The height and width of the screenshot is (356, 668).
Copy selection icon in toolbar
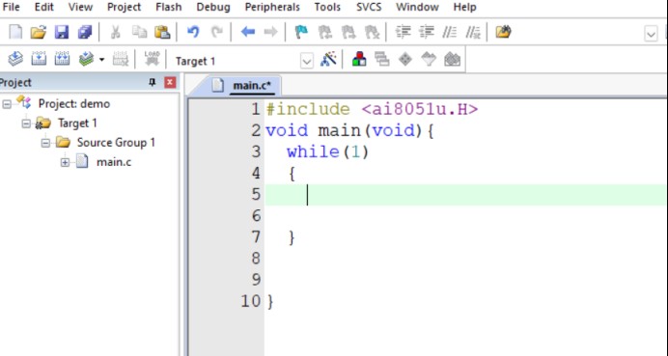pyautogui.click(x=139, y=32)
